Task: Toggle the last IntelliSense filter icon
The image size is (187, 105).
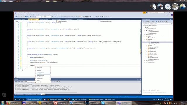Action: tap(41, 82)
